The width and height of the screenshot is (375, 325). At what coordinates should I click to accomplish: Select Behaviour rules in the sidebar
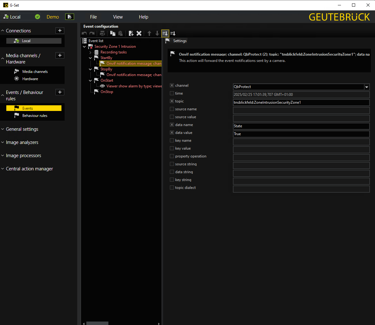point(35,116)
